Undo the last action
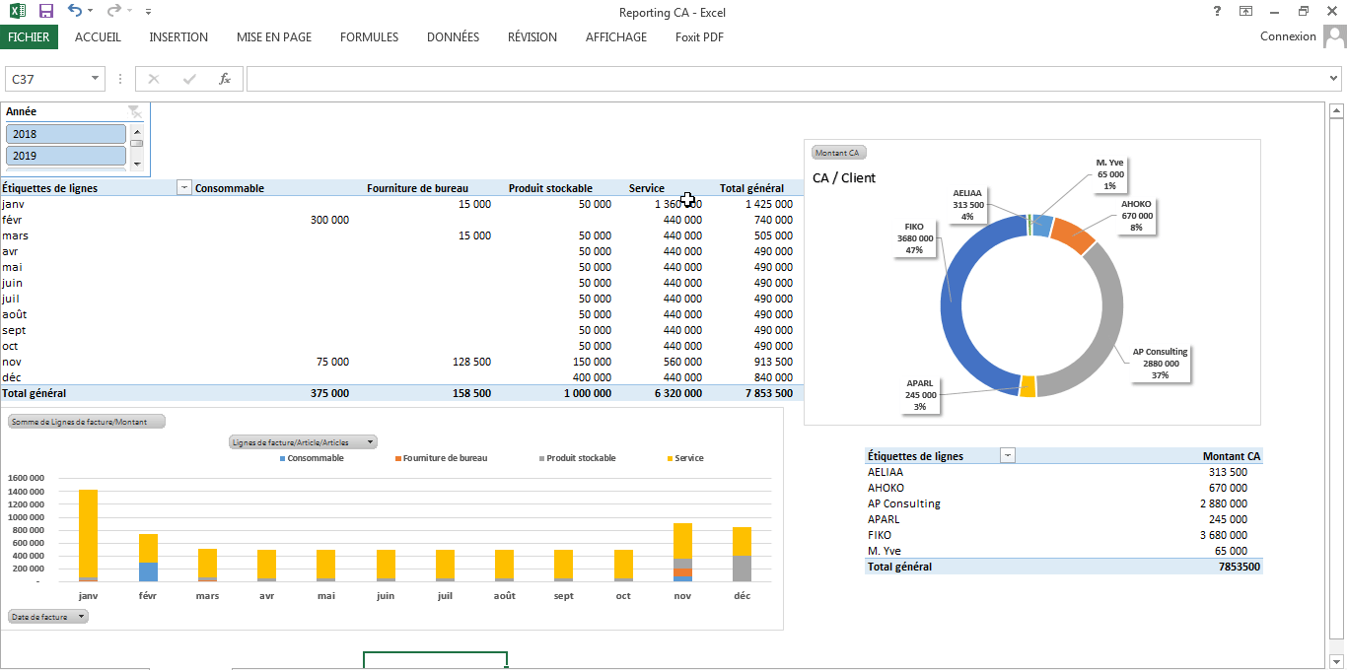The width and height of the screenshot is (1347, 670). 75,11
